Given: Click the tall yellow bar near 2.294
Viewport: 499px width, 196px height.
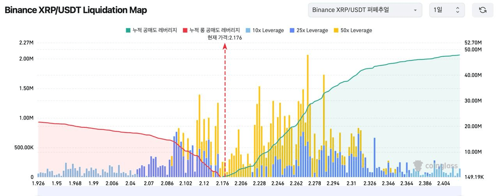Looking at the screenshot, I should 324,125.
